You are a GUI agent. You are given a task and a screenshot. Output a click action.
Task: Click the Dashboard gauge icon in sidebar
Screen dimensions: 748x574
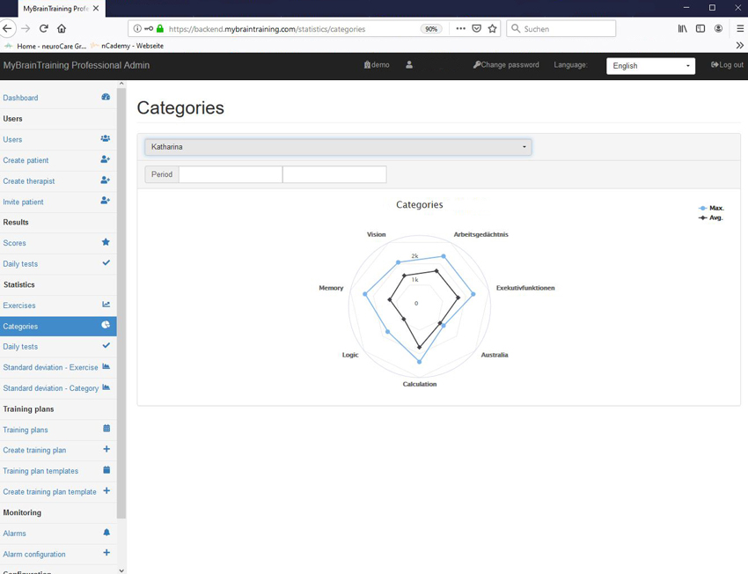coord(106,98)
